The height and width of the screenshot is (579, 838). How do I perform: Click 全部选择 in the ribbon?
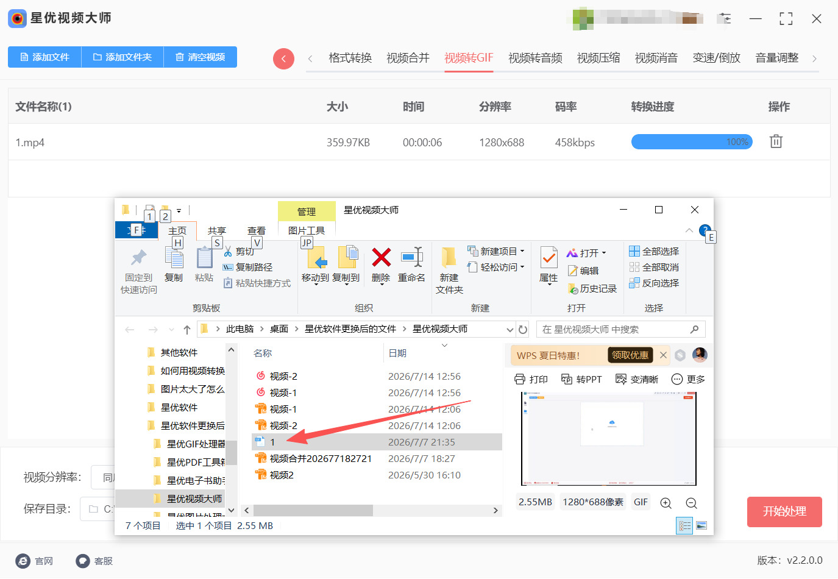coord(654,251)
